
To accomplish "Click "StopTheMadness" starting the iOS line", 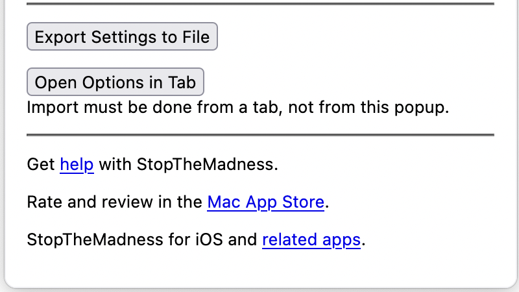I will [95, 240].
